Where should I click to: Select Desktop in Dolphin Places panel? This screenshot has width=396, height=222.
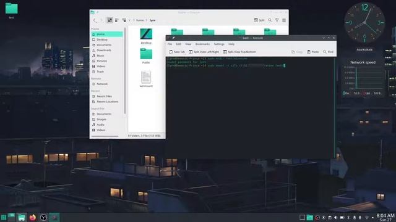point(107,39)
